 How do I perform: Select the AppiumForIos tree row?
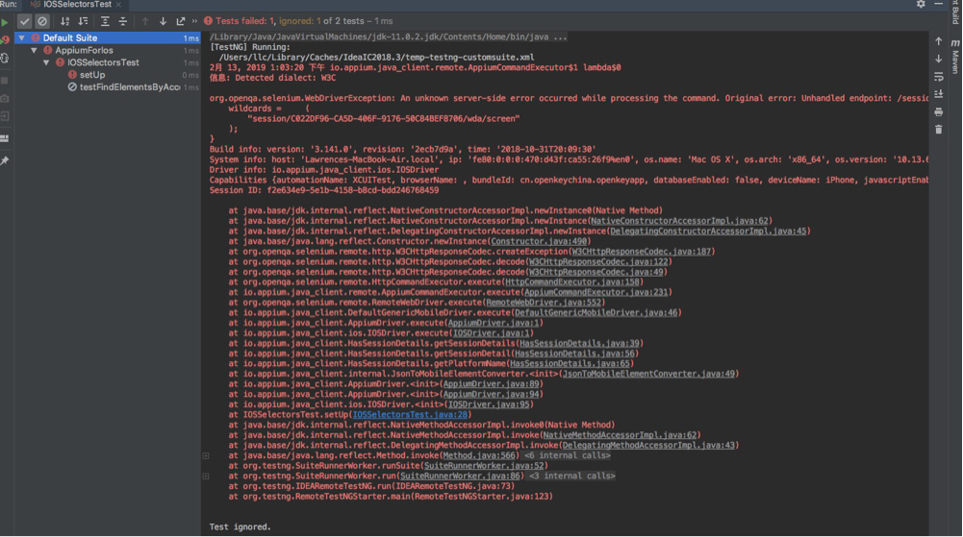pyautogui.click(x=108, y=50)
